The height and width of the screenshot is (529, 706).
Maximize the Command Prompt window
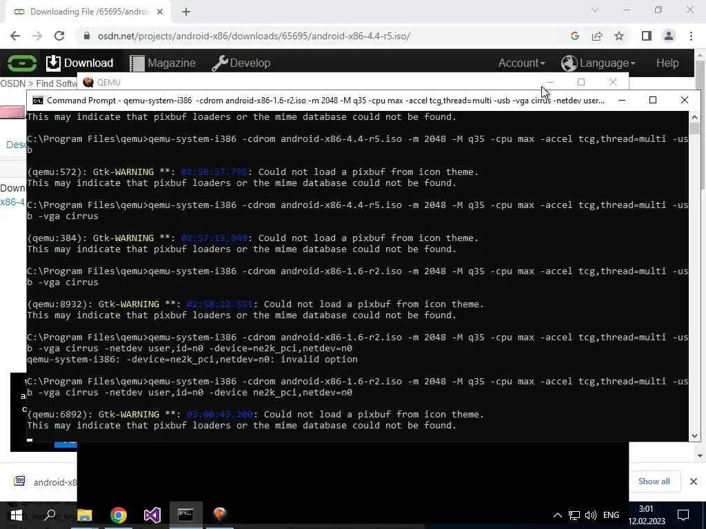[653, 100]
